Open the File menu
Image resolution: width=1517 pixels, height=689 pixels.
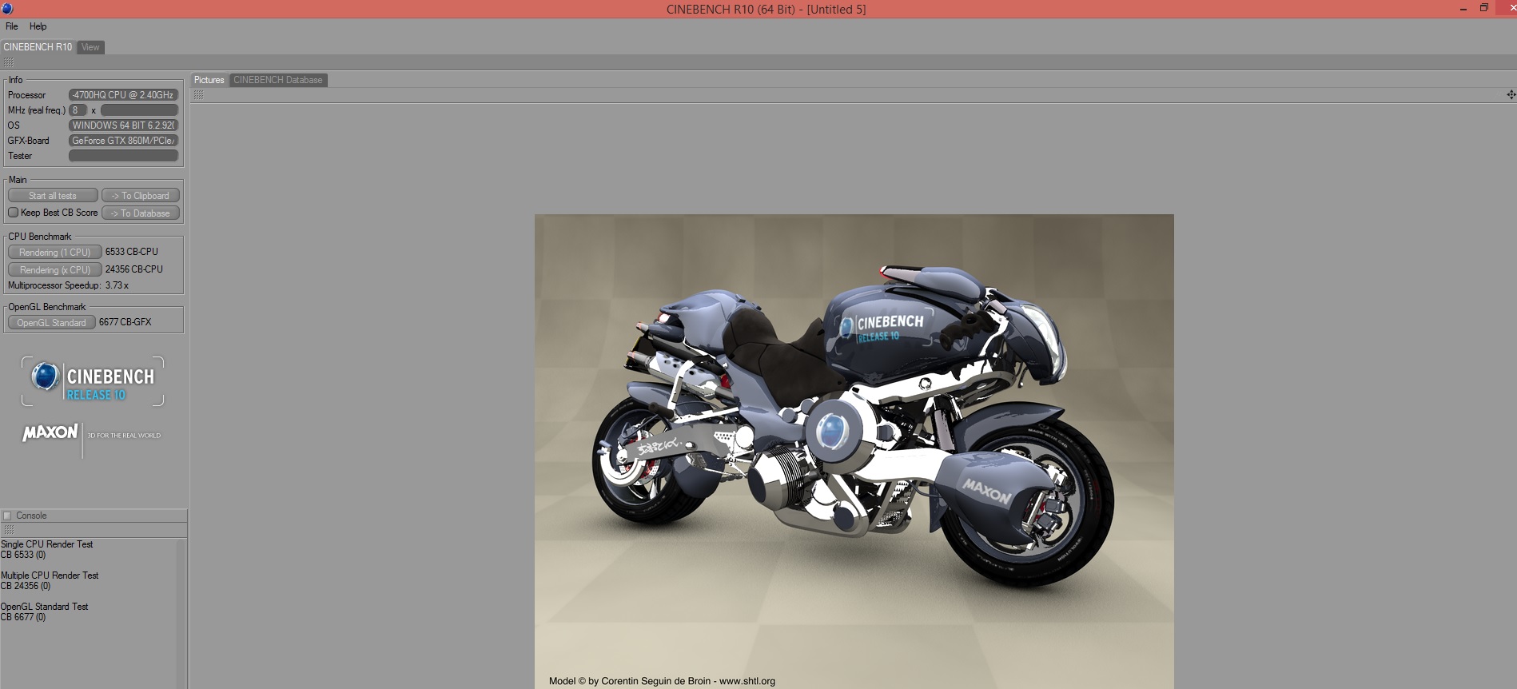pyautogui.click(x=11, y=26)
